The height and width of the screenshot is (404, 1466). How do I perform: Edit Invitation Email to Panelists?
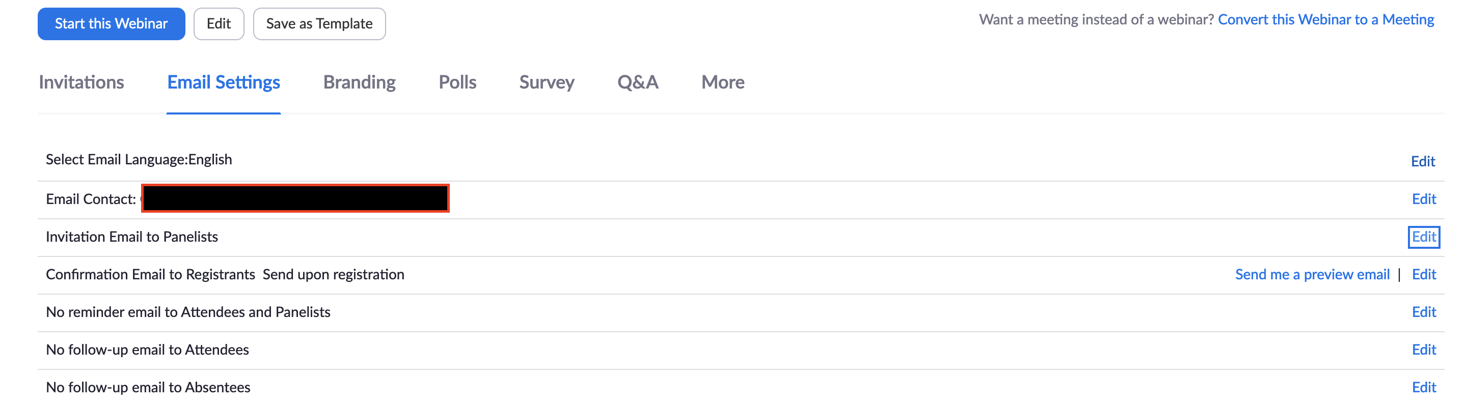point(1424,237)
